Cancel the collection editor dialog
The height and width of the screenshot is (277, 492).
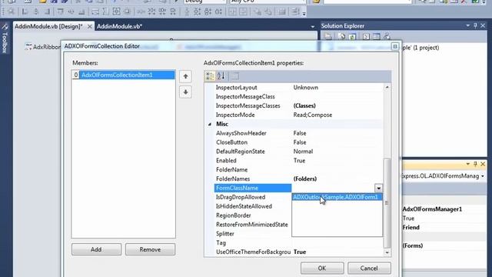pos(369,269)
